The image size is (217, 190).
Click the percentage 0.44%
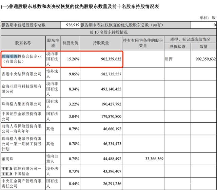pos(74,184)
